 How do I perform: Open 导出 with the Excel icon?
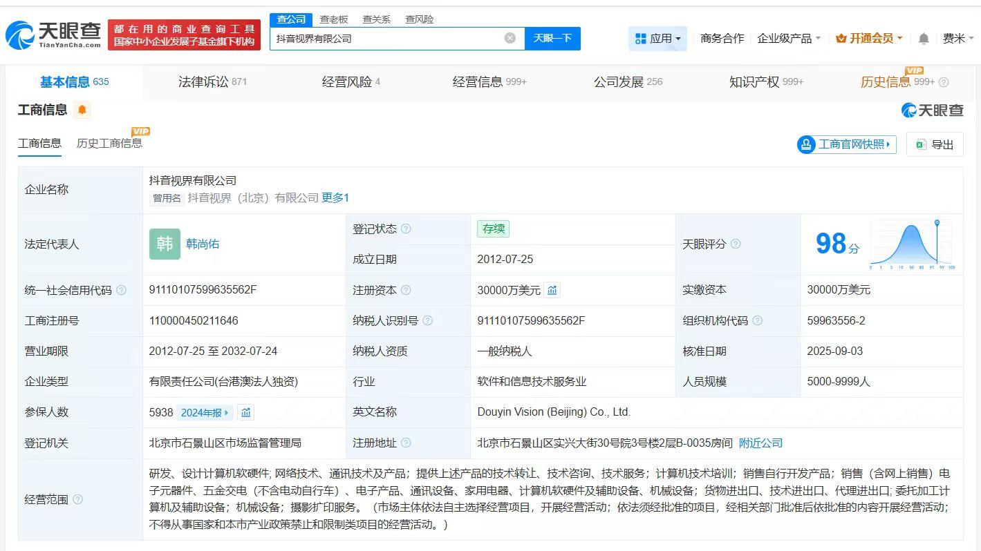click(x=935, y=144)
